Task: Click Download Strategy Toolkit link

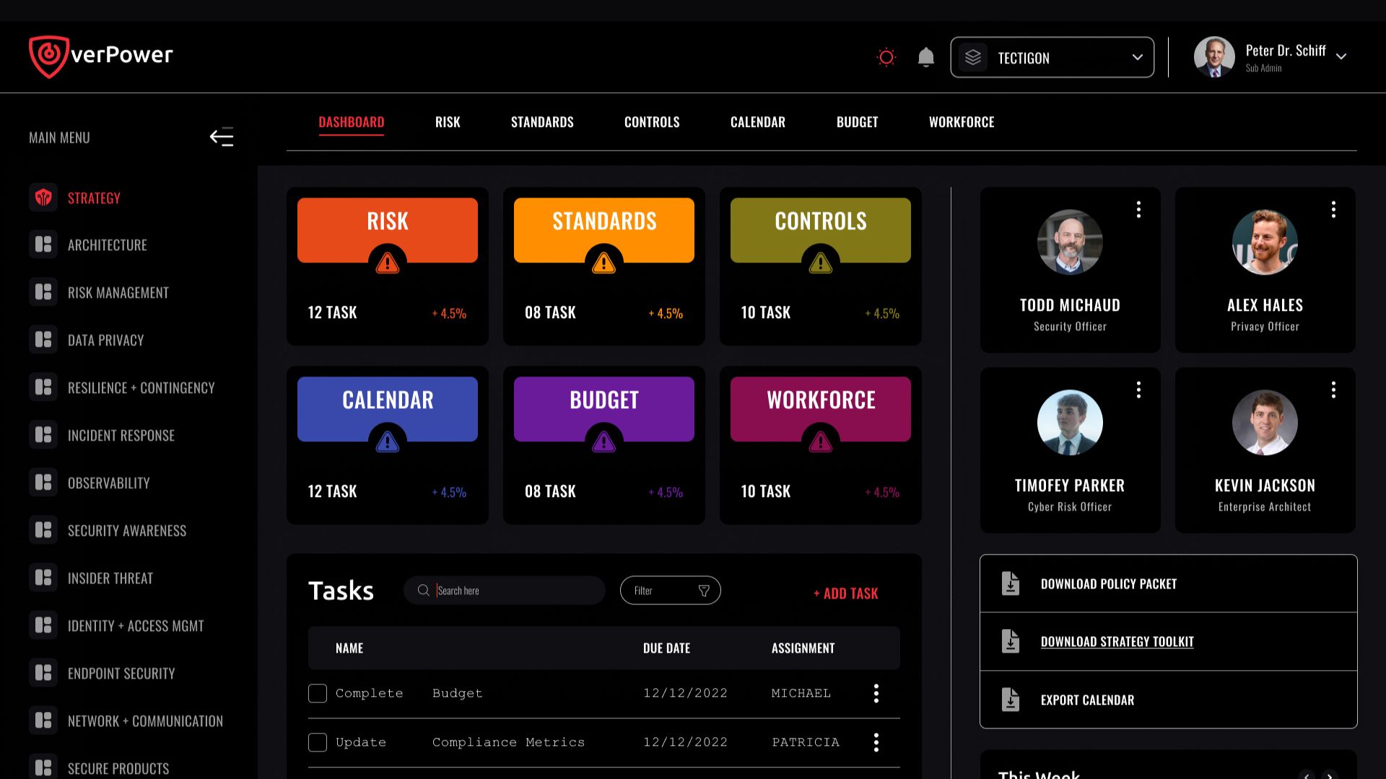Action: pyautogui.click(x=1117, y=641)
